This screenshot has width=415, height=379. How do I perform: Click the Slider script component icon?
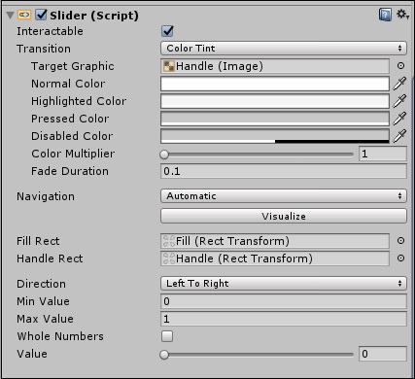click(24, 15)
